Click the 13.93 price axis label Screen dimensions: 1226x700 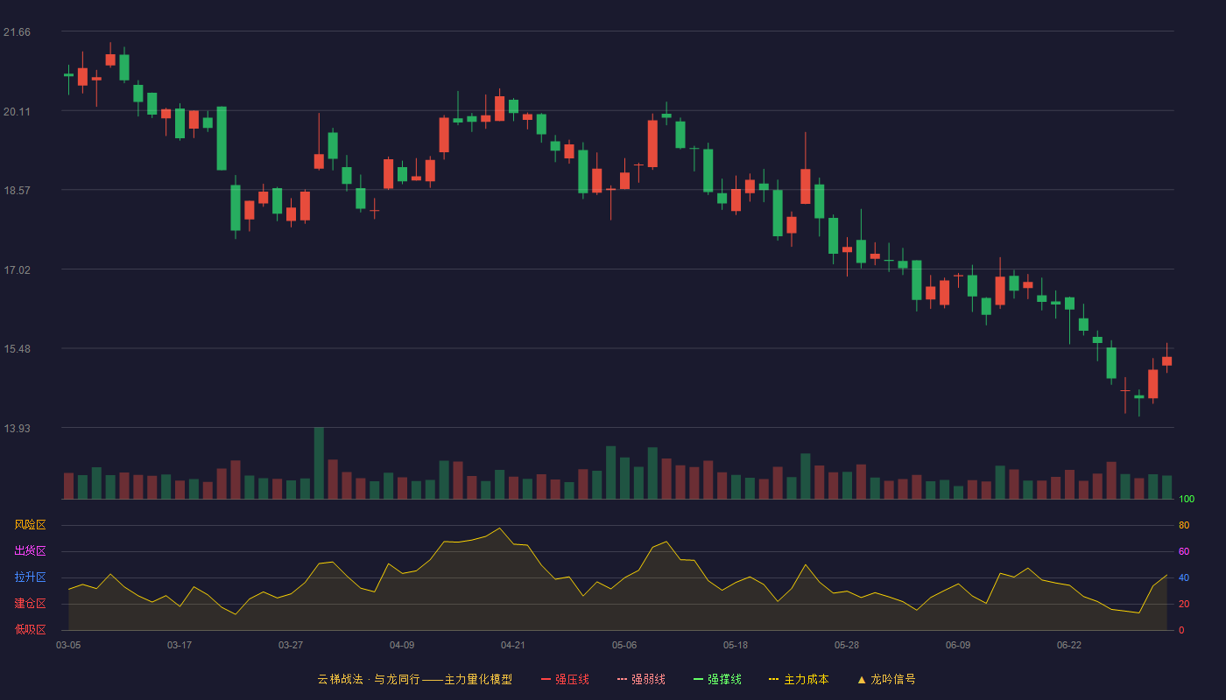point(17,428)
